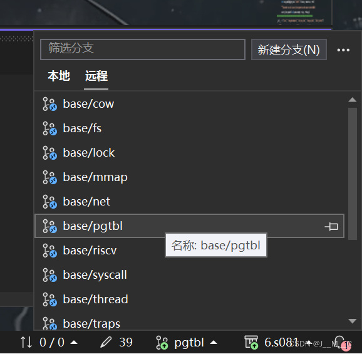The width and height of the screenshot is (362, 354).
Task: Expand the 0 / 0 sync dropdown arrow
Action: click(74, 343)
